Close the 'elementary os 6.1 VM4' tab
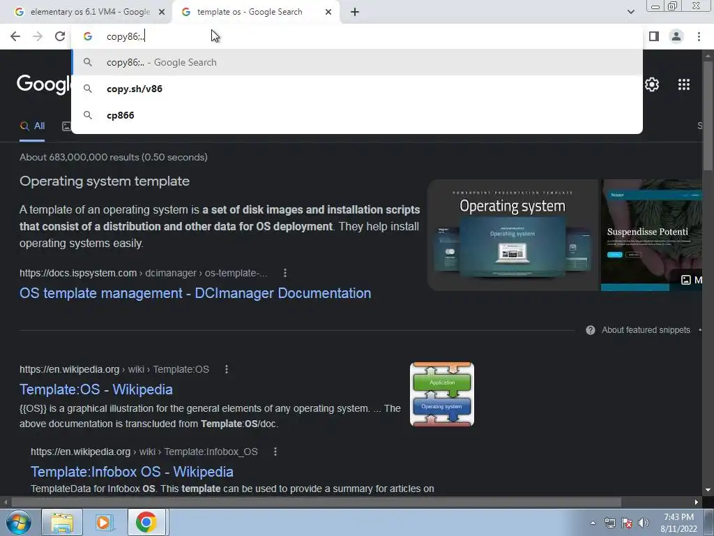 tap(162, 12)
